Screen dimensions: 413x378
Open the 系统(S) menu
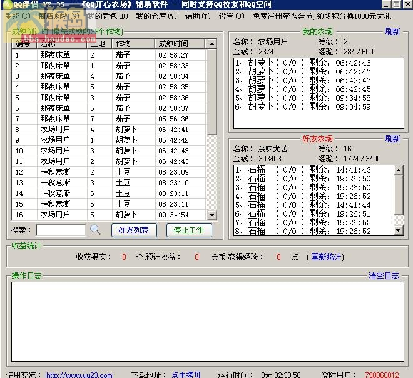[x=18, y=16]
